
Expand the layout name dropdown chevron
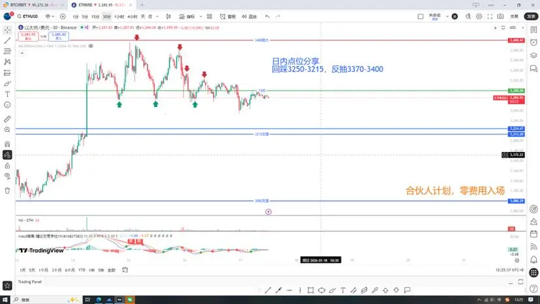click(x=447, y=16)
